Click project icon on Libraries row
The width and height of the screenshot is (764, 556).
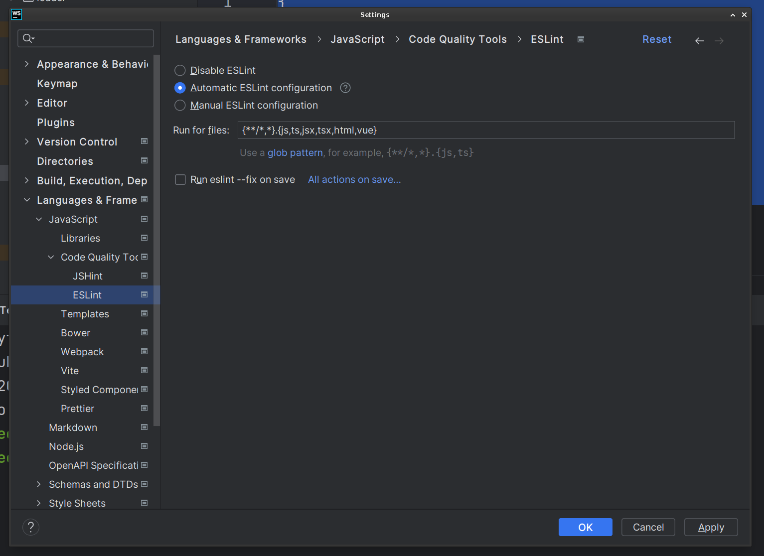click(145, 238)
